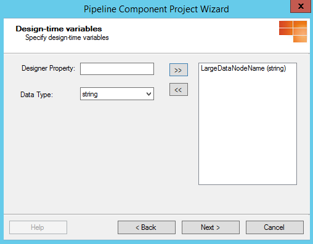This screenshot has width=313, height=244.
Task: Click the Data Type combo box showing string
Action: pyautogui.click(x=117, y=94)
